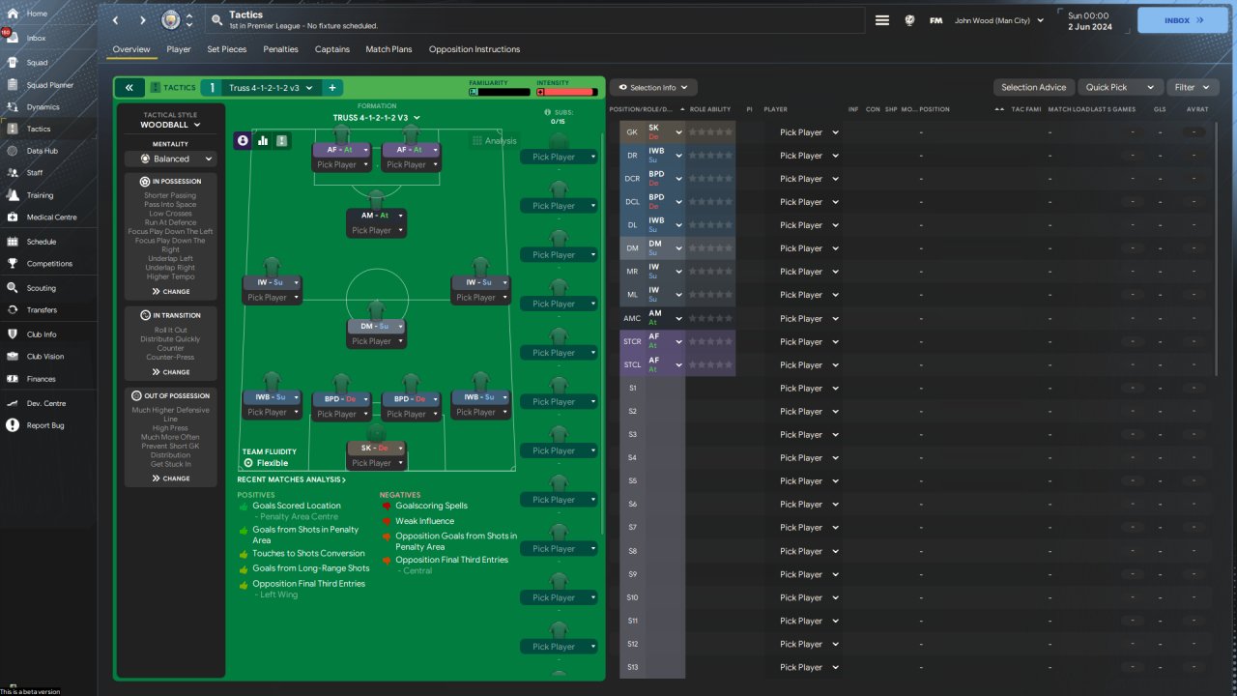Navigate back with the left arrow
The height and width of the screenshot is (696, 1237).
(116, 20)
